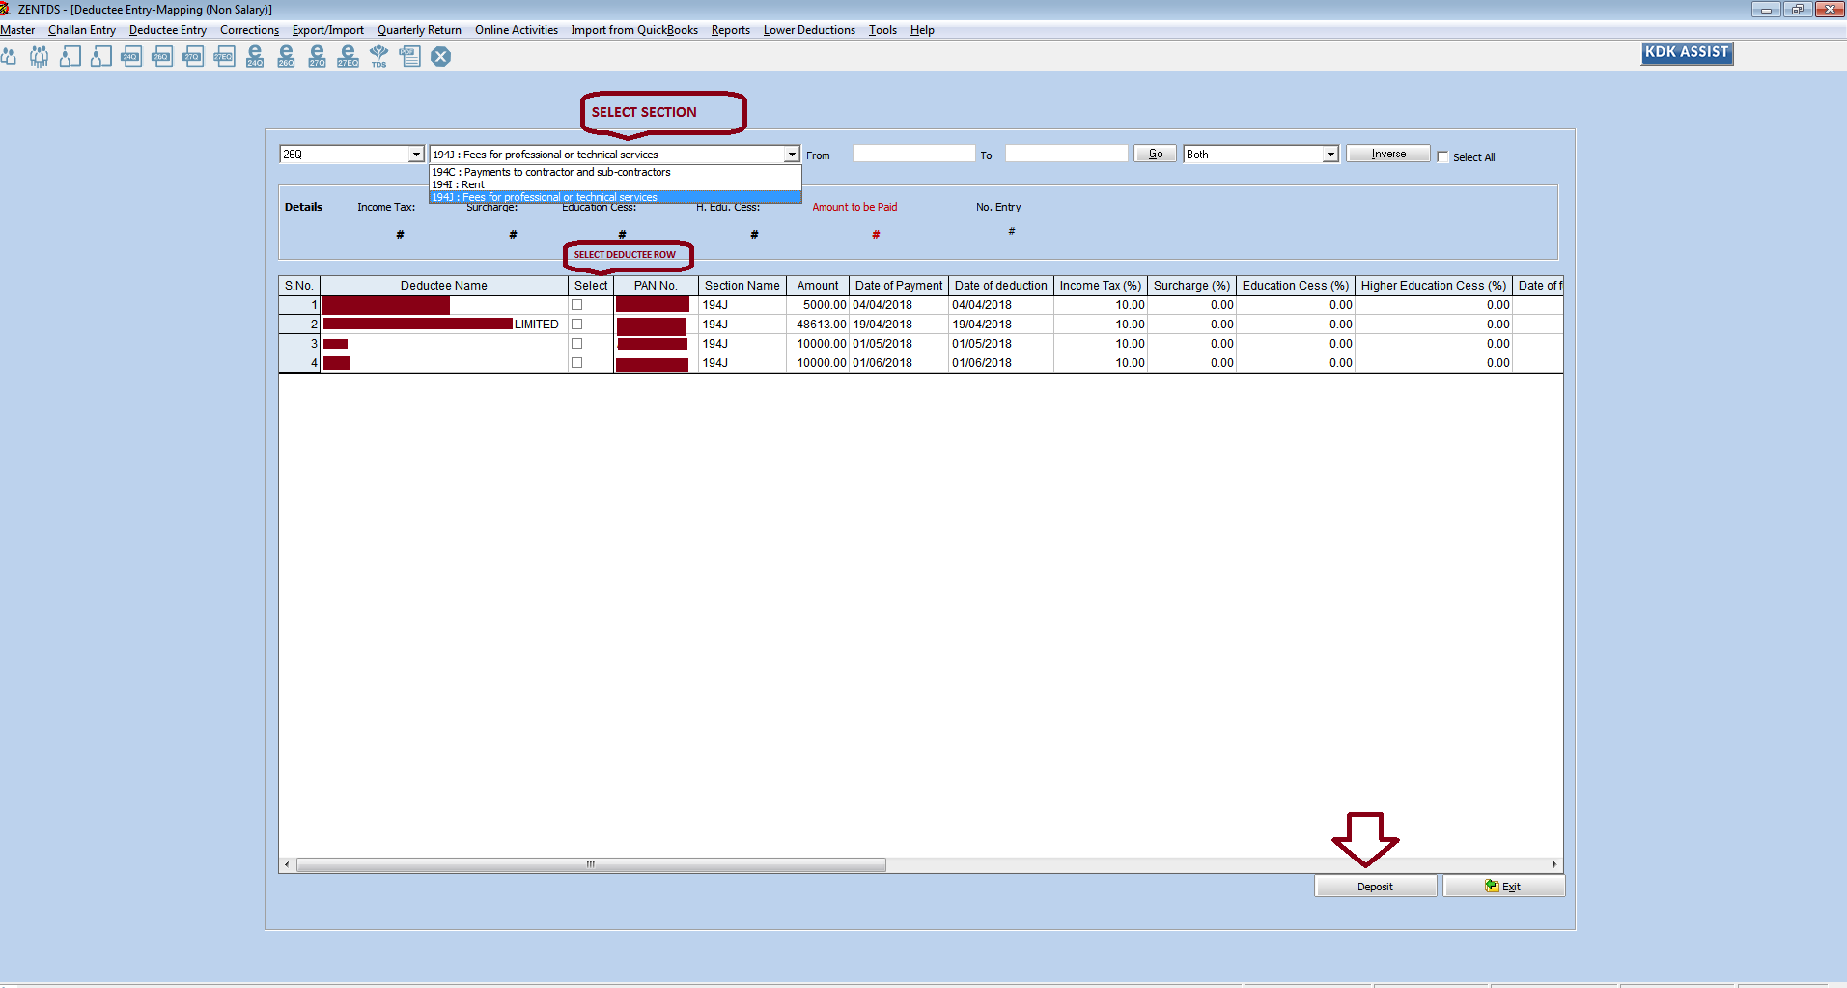Open the Lower Deductions menu
Screen dimensions: 1847x988
coord(809,30)
